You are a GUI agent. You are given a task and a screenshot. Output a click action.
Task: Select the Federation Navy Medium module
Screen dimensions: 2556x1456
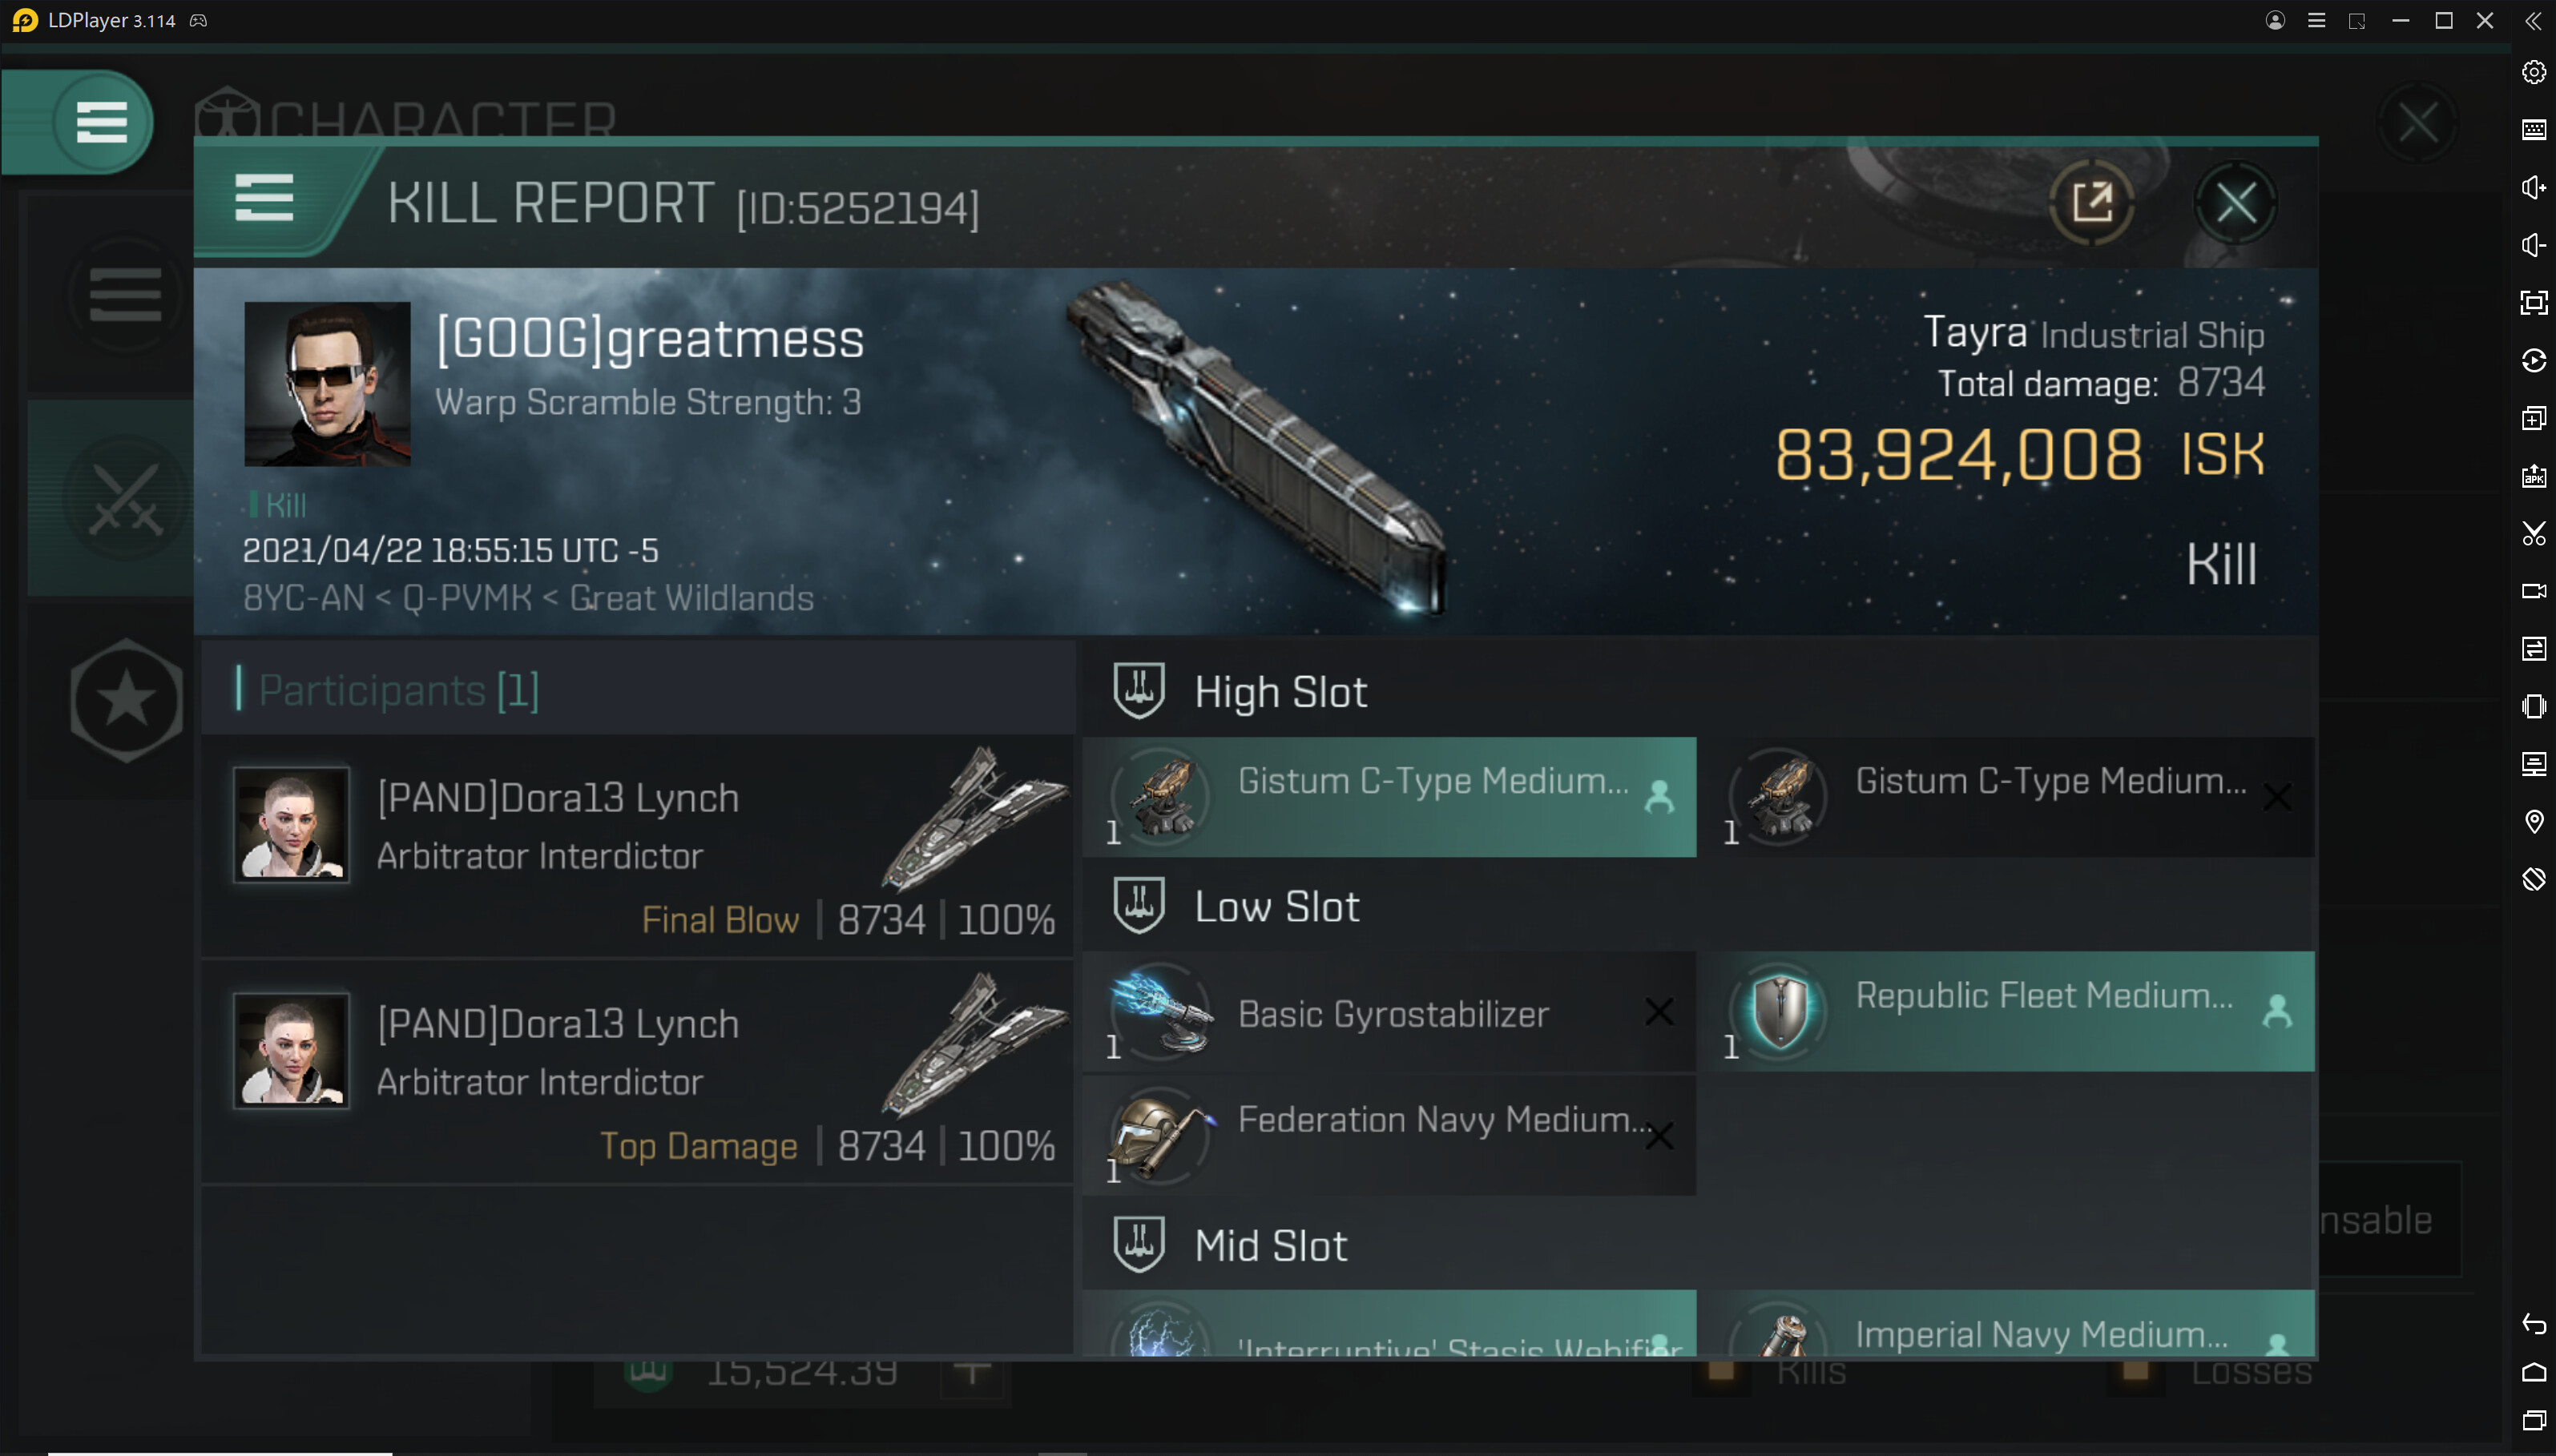point(1389,1135)
